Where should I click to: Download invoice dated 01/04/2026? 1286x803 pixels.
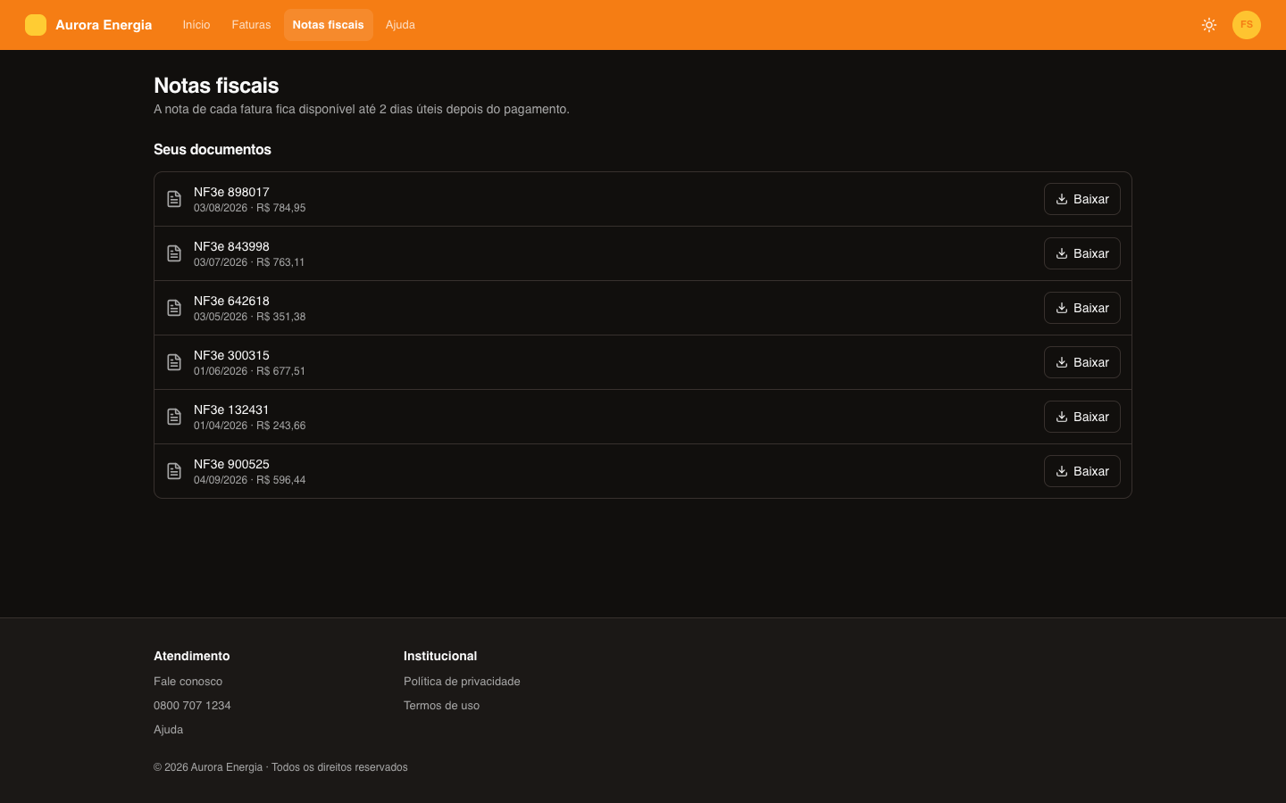[1082, 417]
